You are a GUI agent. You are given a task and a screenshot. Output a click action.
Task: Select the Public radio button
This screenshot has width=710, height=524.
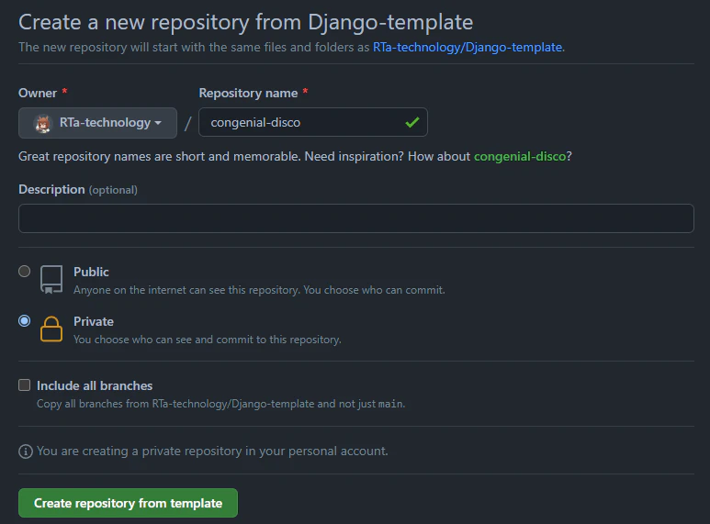pos(25,271)
